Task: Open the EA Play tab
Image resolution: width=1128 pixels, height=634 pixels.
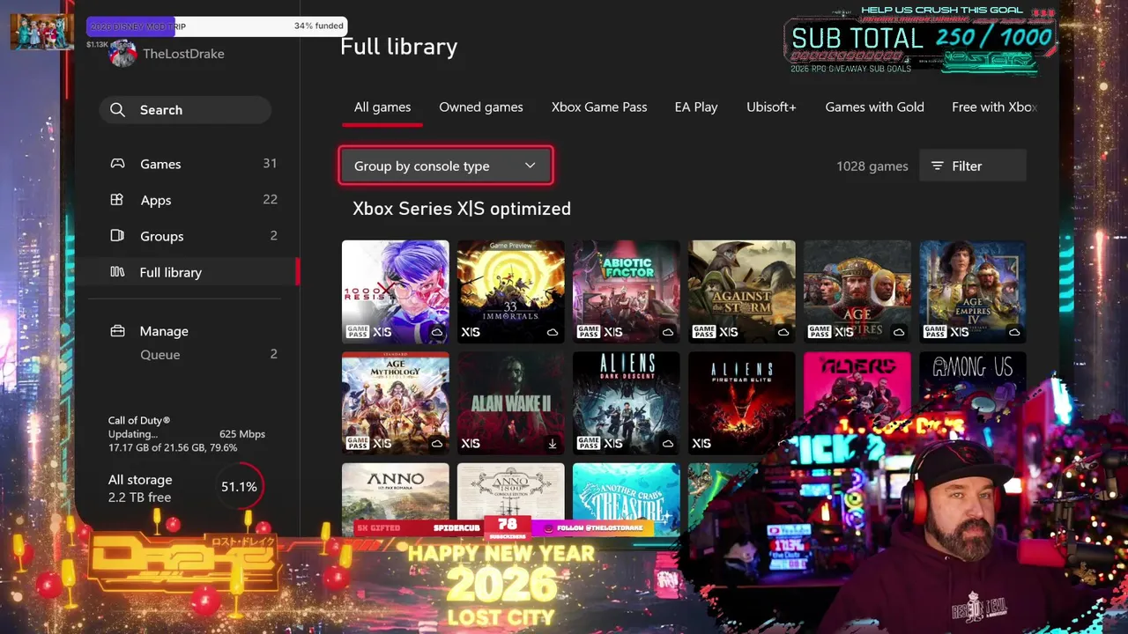Action: tap(696, 107)
